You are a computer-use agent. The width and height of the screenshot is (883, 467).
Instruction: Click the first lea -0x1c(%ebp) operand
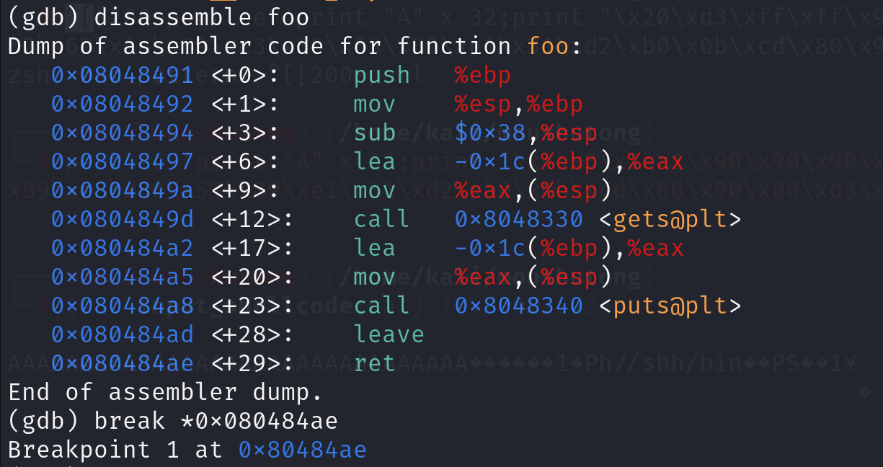coord(533,161)
